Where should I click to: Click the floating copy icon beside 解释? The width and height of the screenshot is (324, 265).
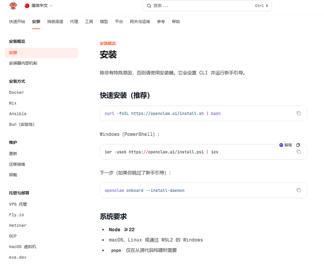pyautogui.click(x=298, y=145)
